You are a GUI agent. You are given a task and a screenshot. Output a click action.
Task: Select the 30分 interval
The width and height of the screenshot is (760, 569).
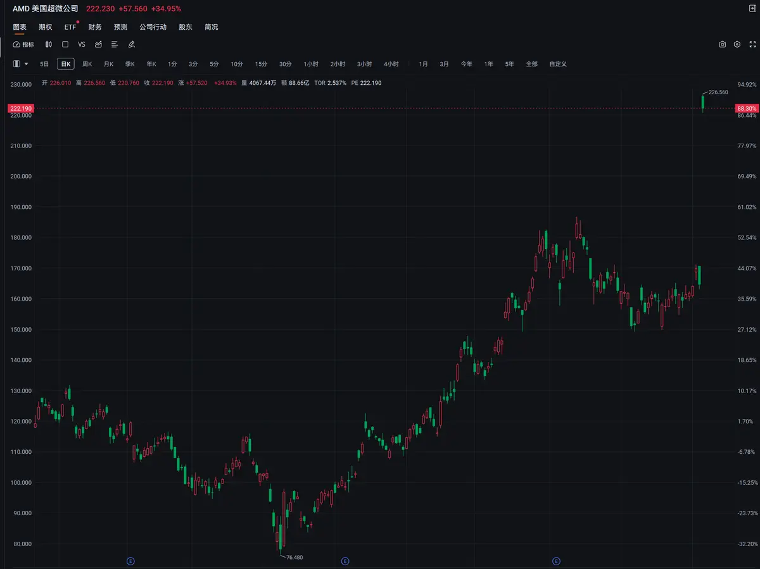tap(286, 64)
